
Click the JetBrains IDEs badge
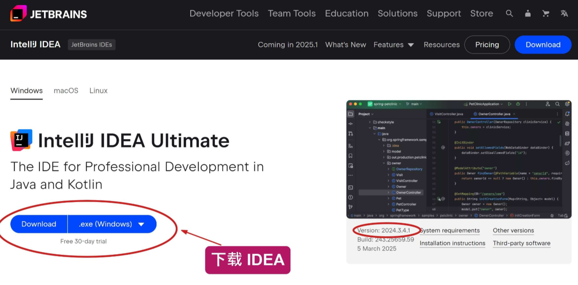(92, 45)
